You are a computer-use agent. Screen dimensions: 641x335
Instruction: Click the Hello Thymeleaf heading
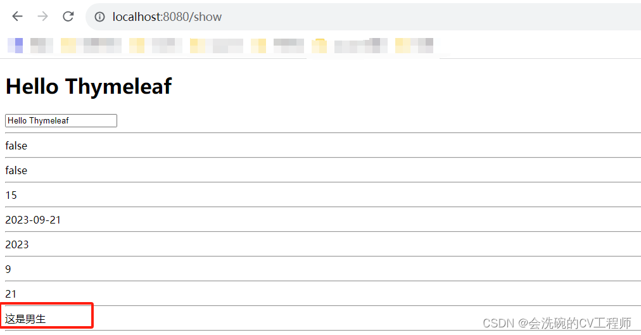(x=89, y=86)
